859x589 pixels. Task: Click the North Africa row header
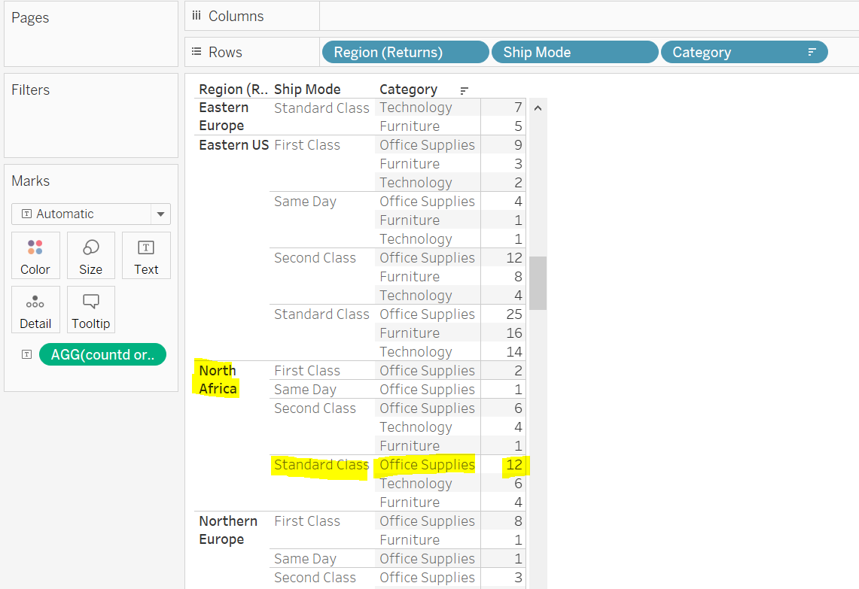click(x=217, y=379)
